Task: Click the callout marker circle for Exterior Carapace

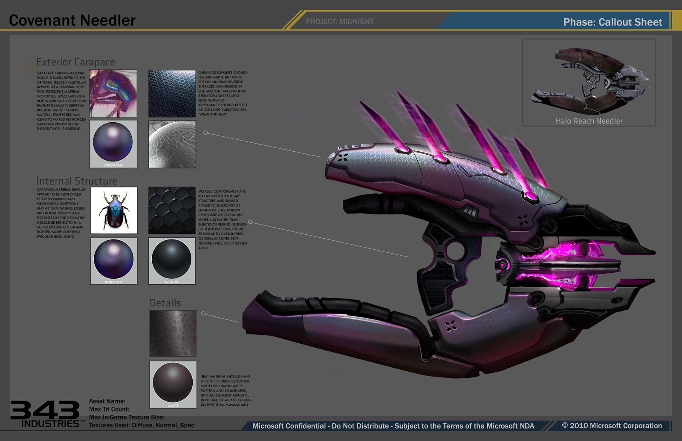Action: [205, 133]
